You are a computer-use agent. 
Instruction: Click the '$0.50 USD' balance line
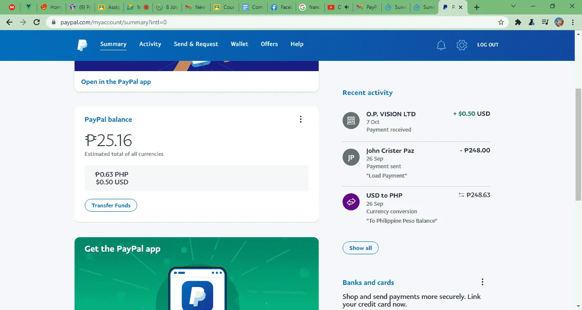(x=112, y=182)
